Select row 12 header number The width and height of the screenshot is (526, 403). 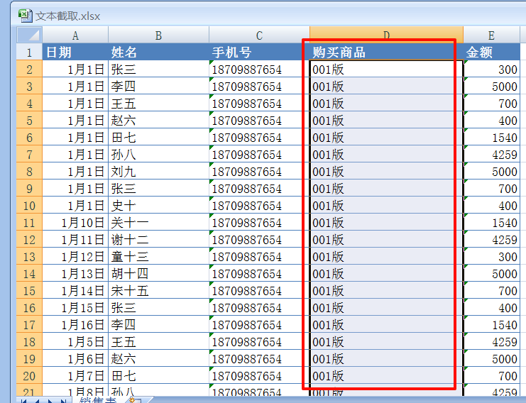pyautogui.click(x=29, y=239)
